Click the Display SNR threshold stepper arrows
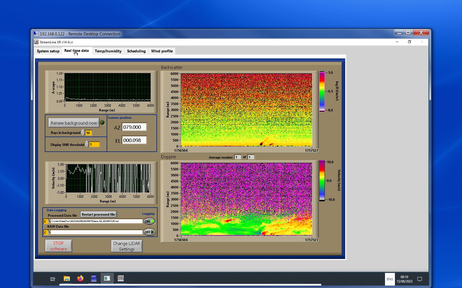This screenshot has height=288, width=462. pos(87,144)
